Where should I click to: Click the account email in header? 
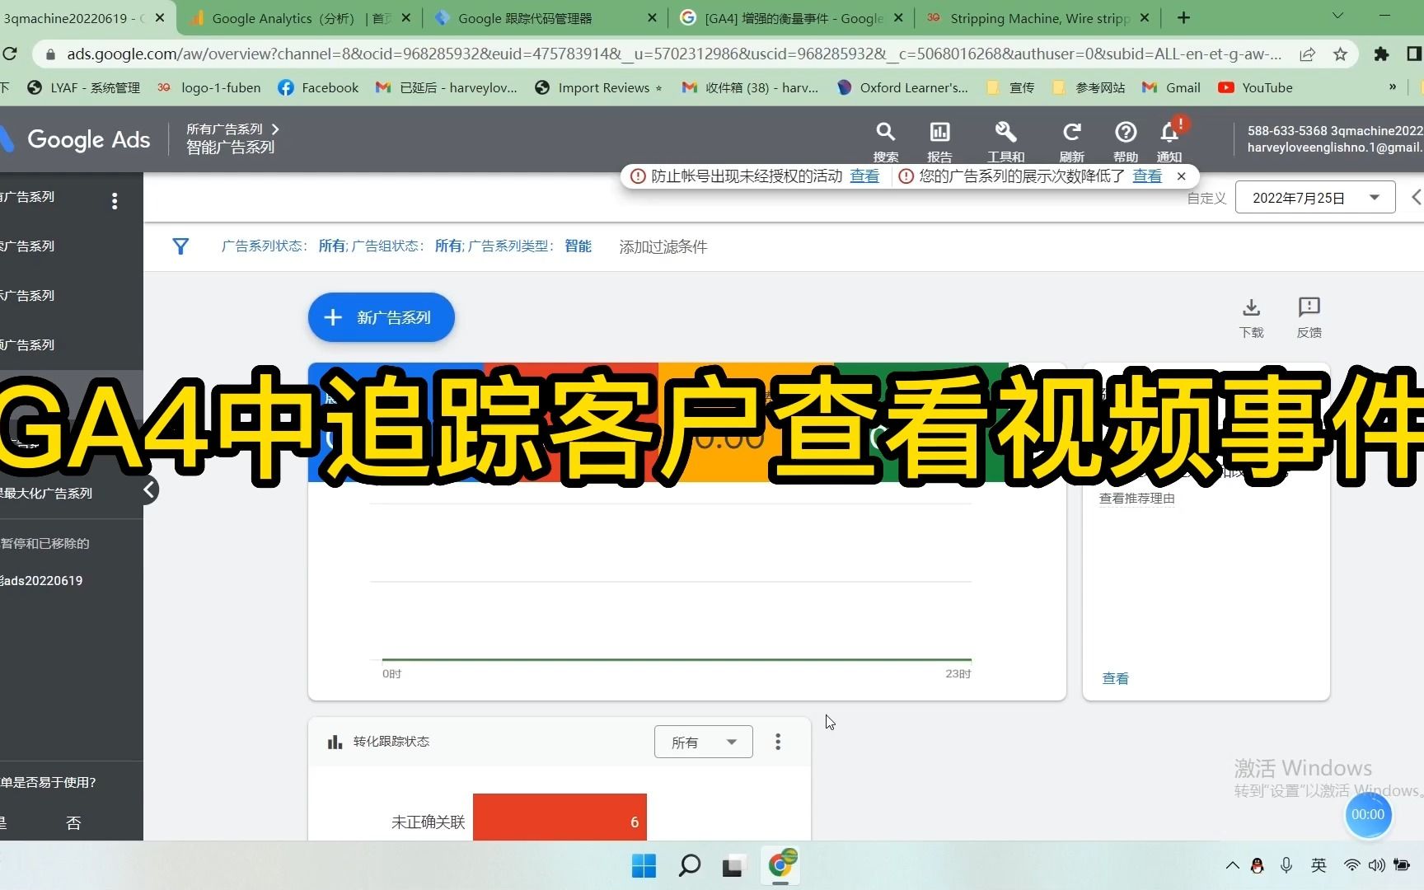[x=1335, y=148]
